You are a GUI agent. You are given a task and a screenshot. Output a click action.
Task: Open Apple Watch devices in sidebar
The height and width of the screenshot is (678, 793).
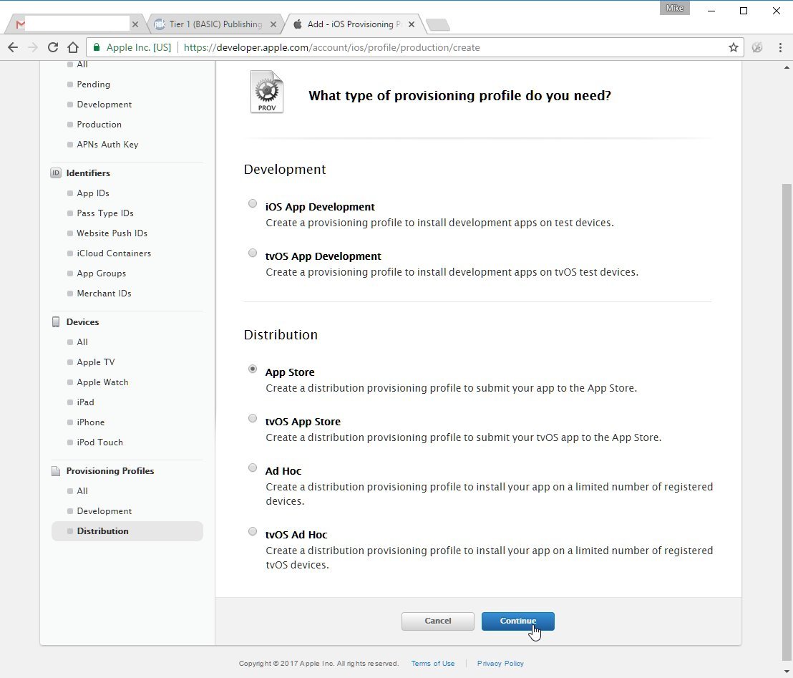102,382
